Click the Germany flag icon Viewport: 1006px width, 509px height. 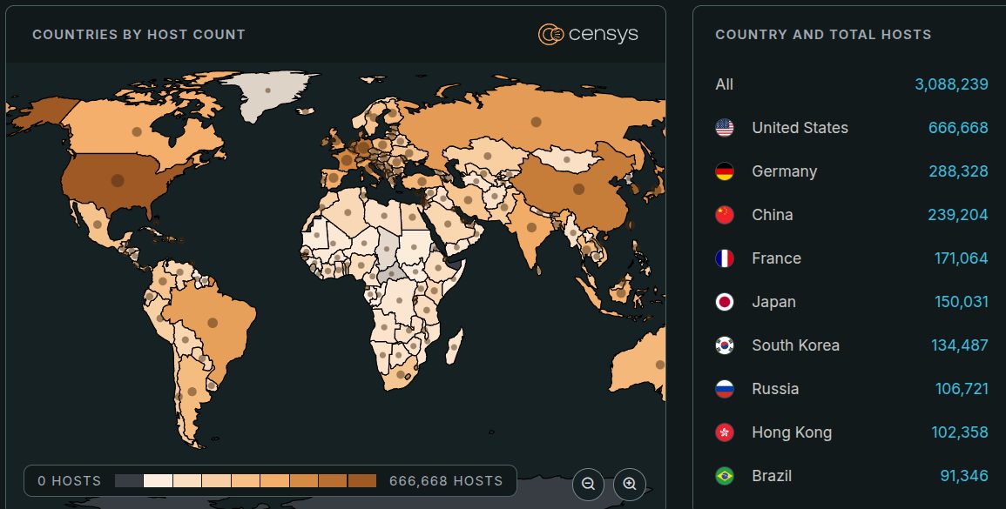coord(725,171)
